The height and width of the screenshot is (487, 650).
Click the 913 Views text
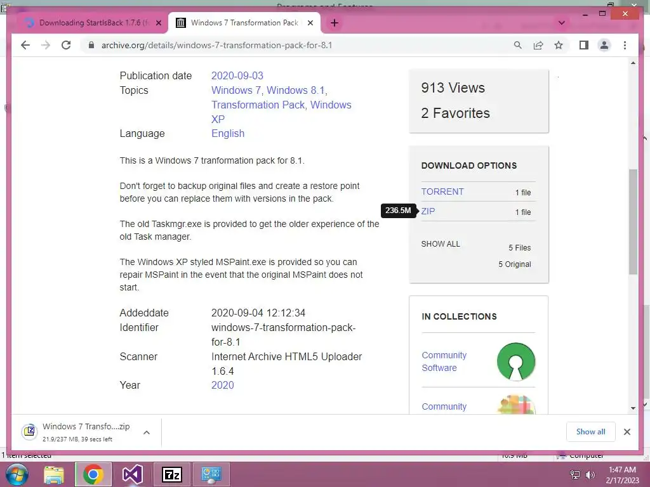click(x=453, y=88)
